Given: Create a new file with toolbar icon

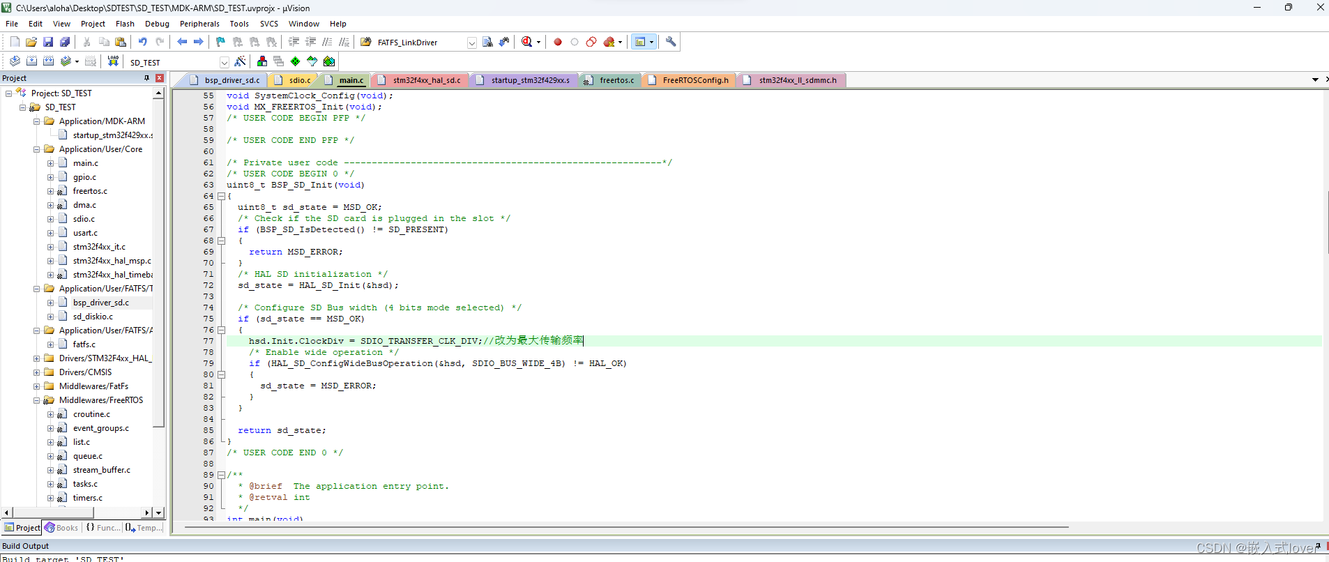Looking at the screenshot, I should [x=15, y=42].
